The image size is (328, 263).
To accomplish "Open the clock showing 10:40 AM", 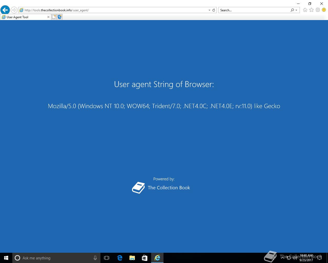I will point(306,258).
